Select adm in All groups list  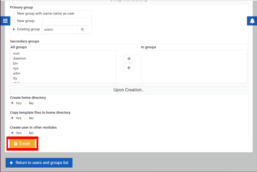(x=17, y=73)
